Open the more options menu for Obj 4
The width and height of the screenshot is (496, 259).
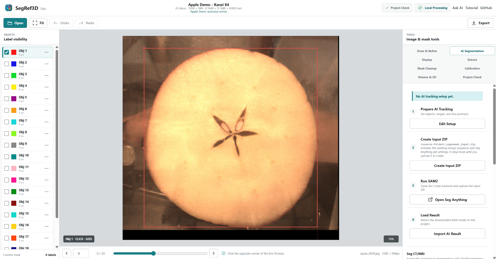[x=47, y=87]
